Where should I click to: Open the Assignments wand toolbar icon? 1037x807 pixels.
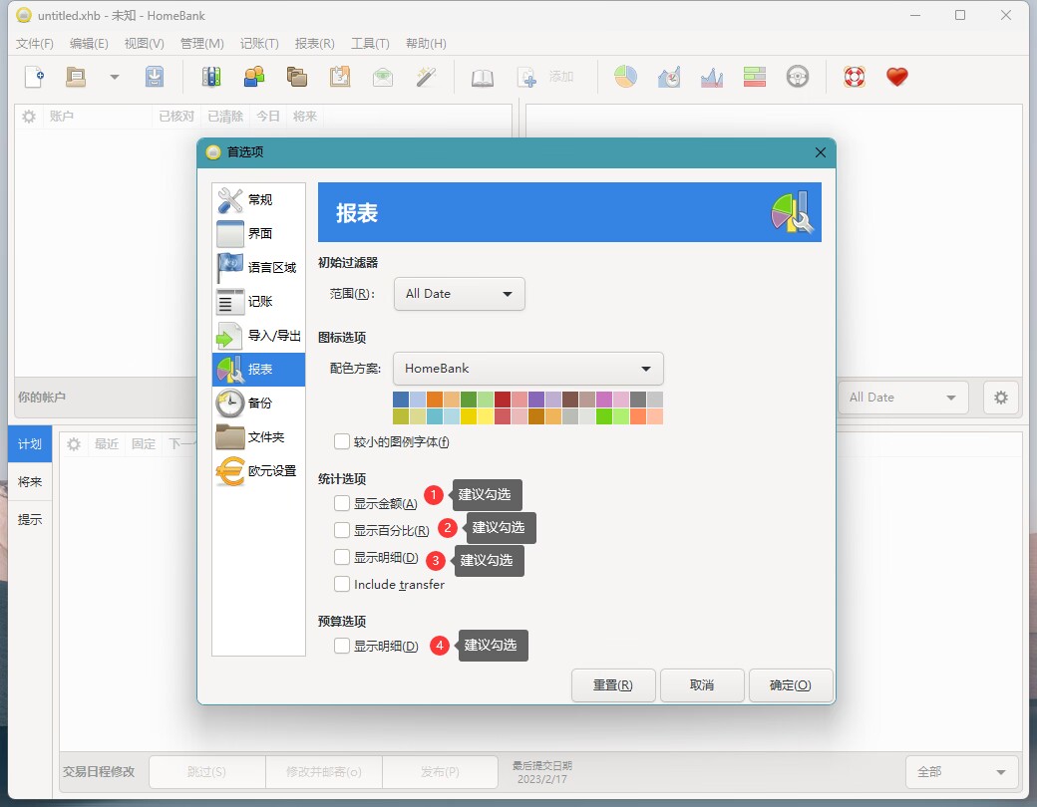[x=426, y=77]
